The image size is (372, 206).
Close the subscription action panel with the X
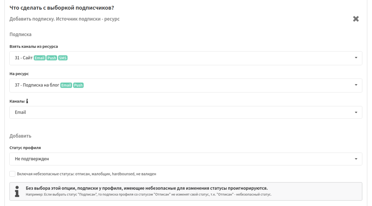[356, 19]
